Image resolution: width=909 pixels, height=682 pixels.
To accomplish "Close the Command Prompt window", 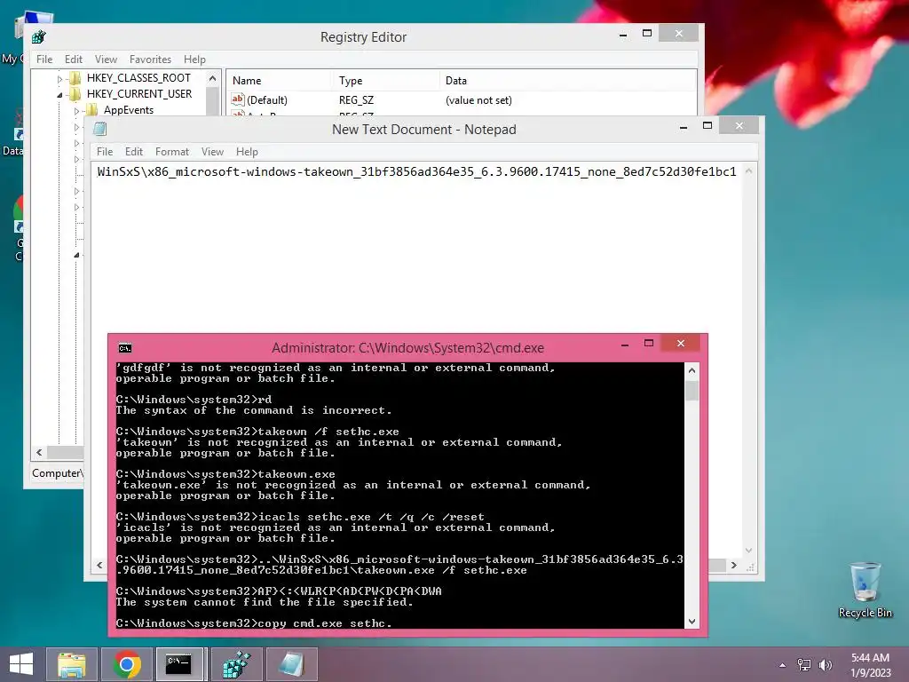I will coord(681,344).
